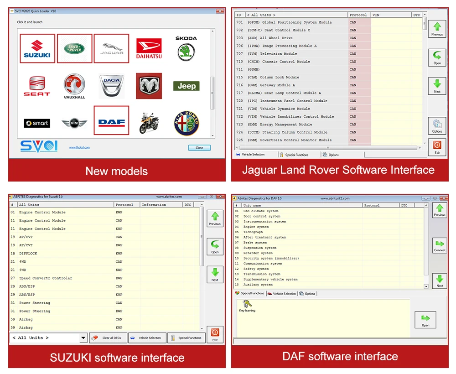The image size is (456, 374).
Task: Click the scrollbar in the Quick Loader brand list
Action: pyautogui.click(x=212, y=93)
